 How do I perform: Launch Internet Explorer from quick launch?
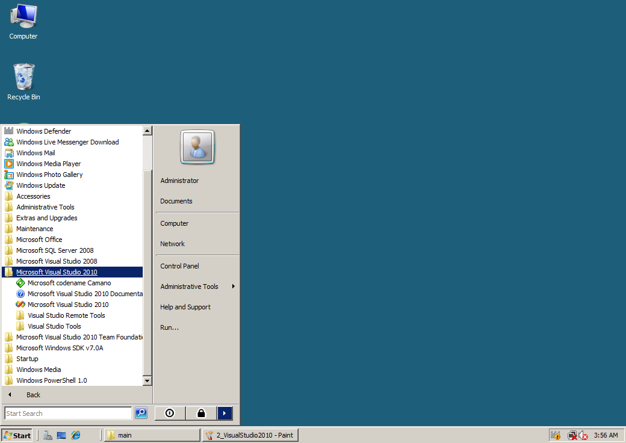pos(75,435)
